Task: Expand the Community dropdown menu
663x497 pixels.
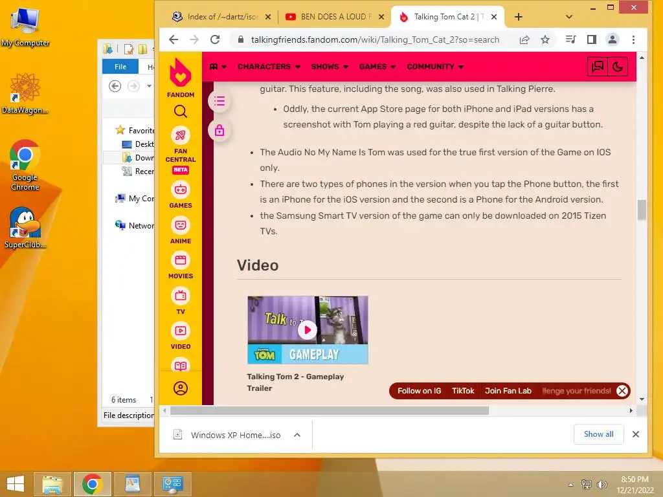Action: point(435,67)
